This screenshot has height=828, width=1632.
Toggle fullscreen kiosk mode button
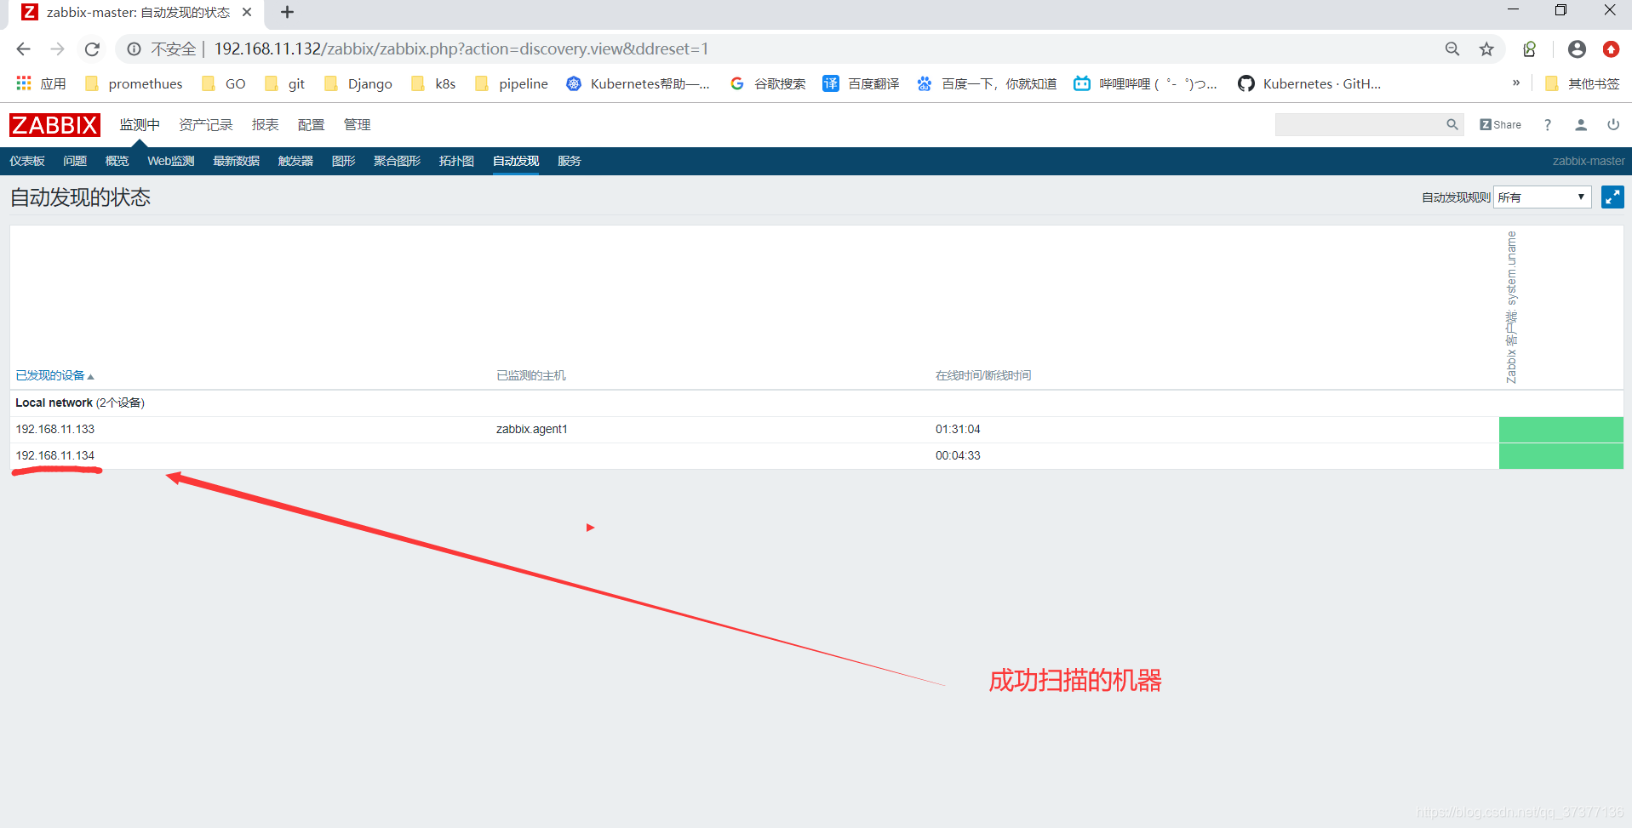pyautogui.click(x=1612, y=197)
